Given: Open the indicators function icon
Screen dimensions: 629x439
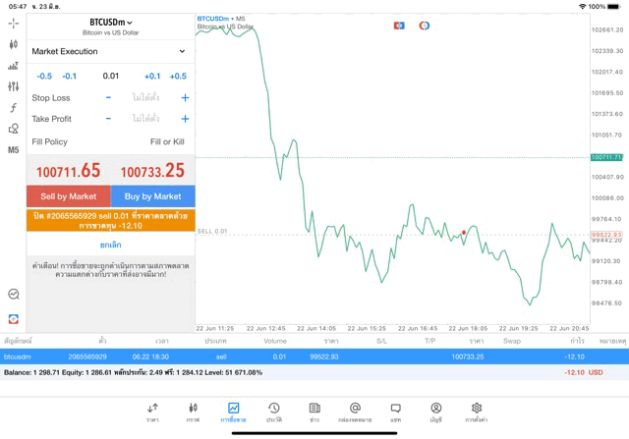Looking at the screenshot, I should 14,108.
